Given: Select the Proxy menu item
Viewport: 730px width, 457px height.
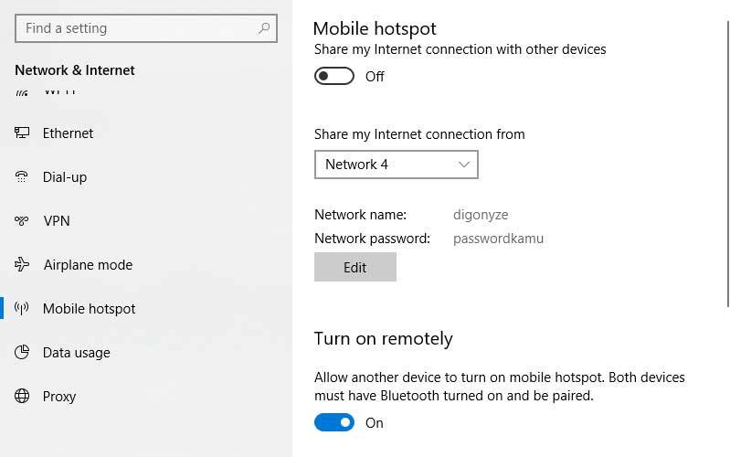Looking at the screenshot, I should tap(59, 397).
